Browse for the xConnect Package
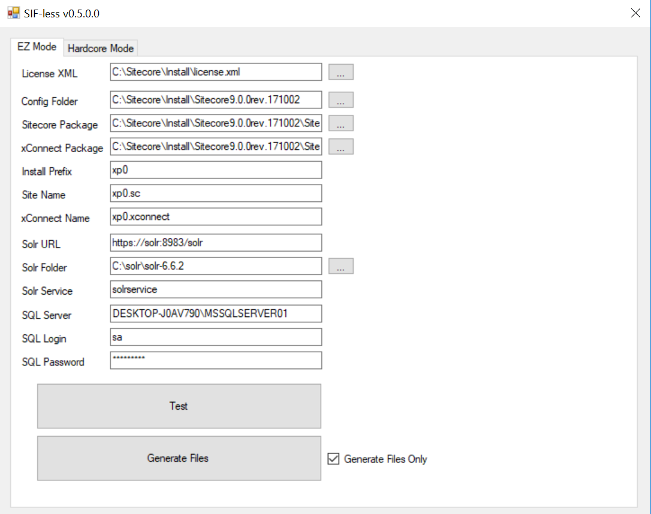The width and height of the screenshot is (651, 514). (x=340, y=147)
